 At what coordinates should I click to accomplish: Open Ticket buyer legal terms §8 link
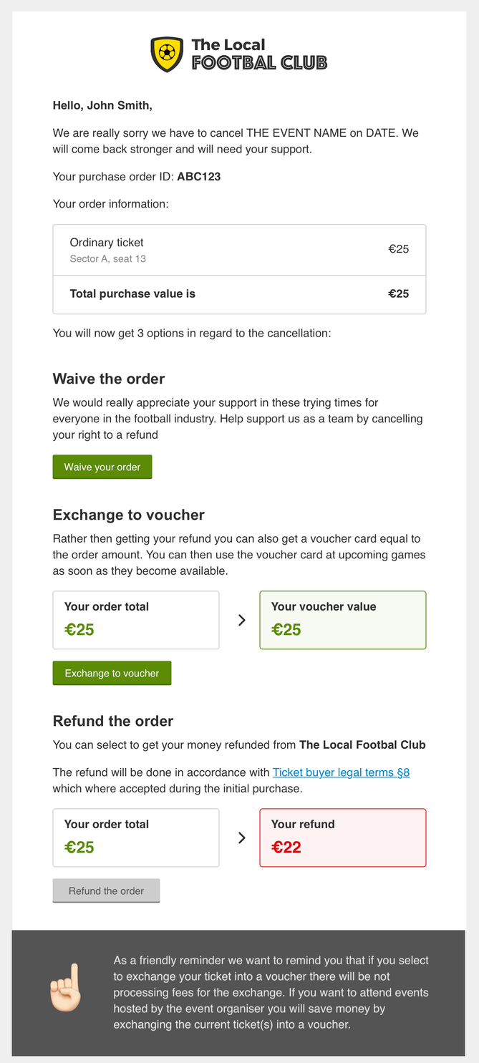click(x=341, y=773)
